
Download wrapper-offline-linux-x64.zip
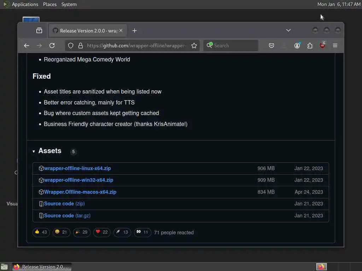point(77,168)
